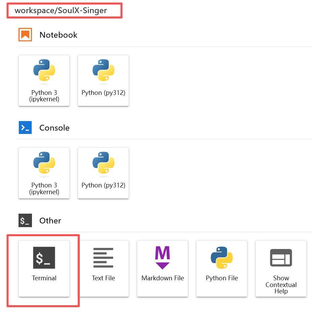Click the orange Notebook section icon

[x=25, y=35]
